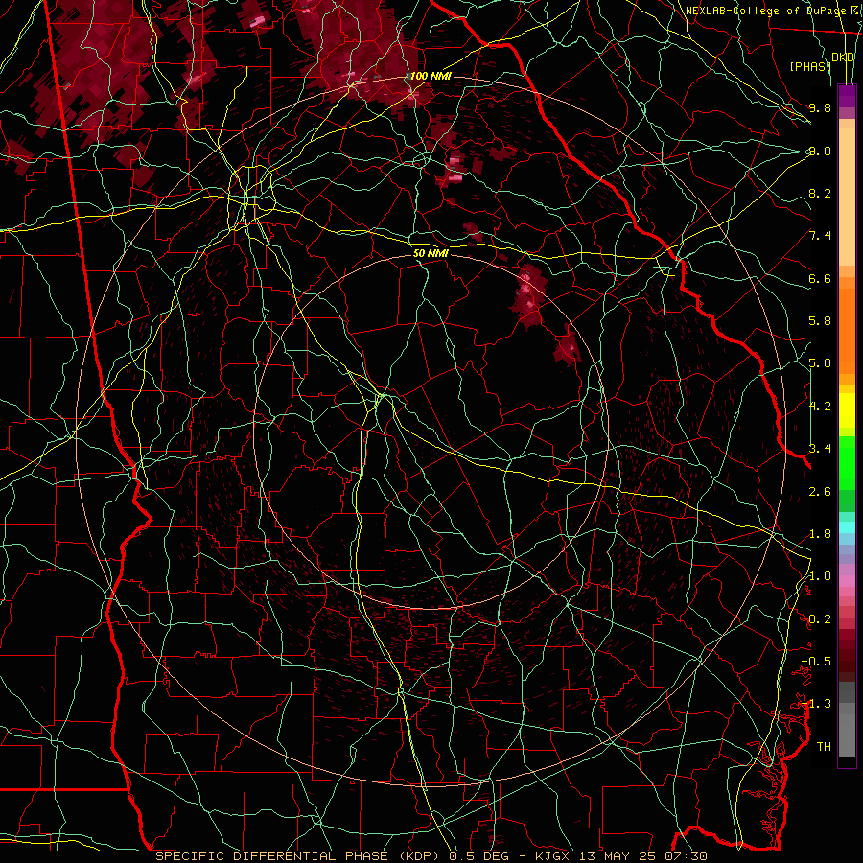This screenshot has height=863, width=863.
Task: Click the 100 NMI range ring label
Action: point(431,76)
